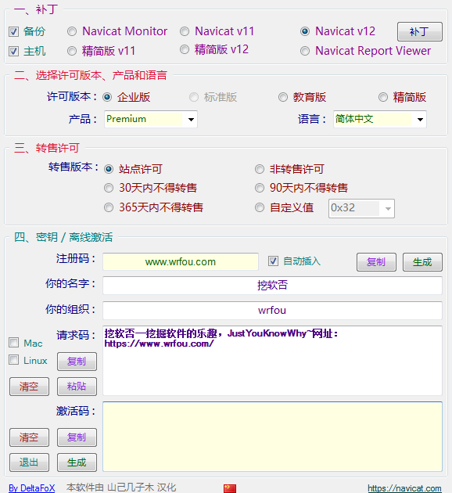The width and height of the screenshot is (452, 493).
Task: Click the 你的组织 organization input field
Action: (272, 311)
